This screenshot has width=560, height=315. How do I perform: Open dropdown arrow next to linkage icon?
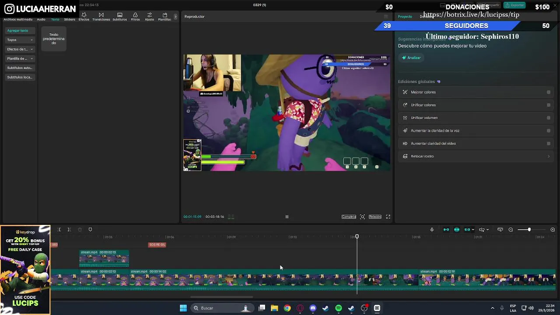(473, 230)
